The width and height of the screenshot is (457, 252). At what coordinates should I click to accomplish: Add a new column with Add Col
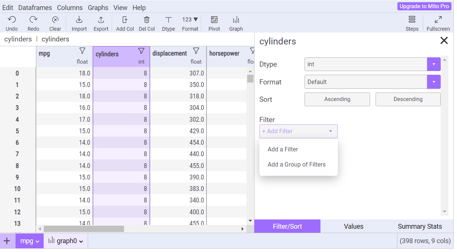[125, 20]
